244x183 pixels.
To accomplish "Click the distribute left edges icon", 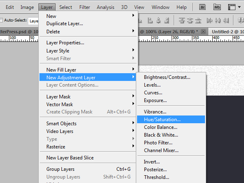I will pos(209,20).
